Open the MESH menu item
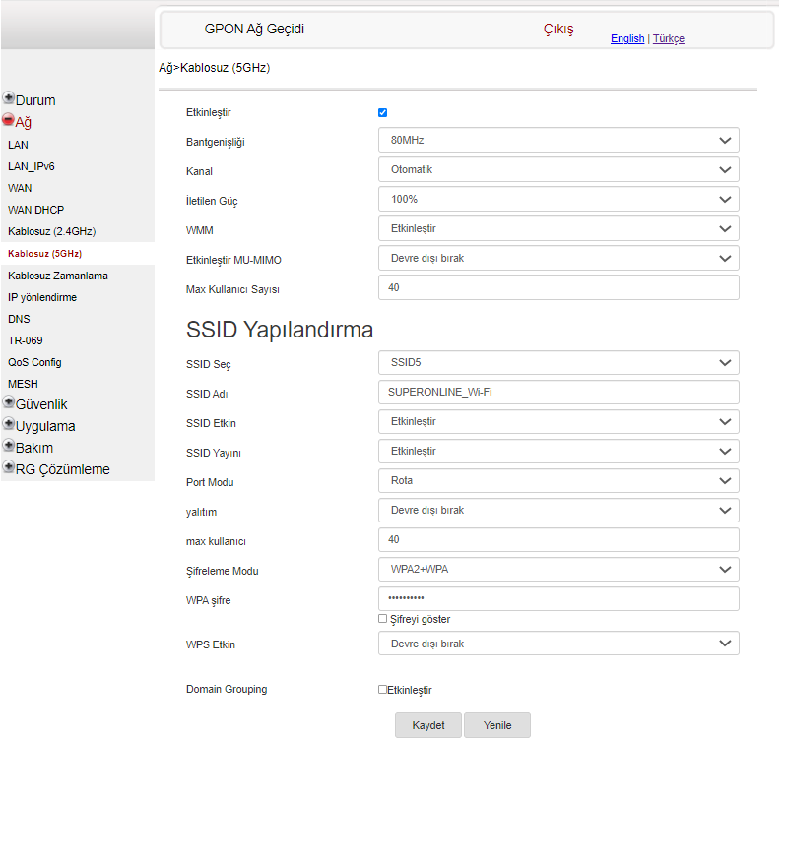786x859 pixels. 23,384
